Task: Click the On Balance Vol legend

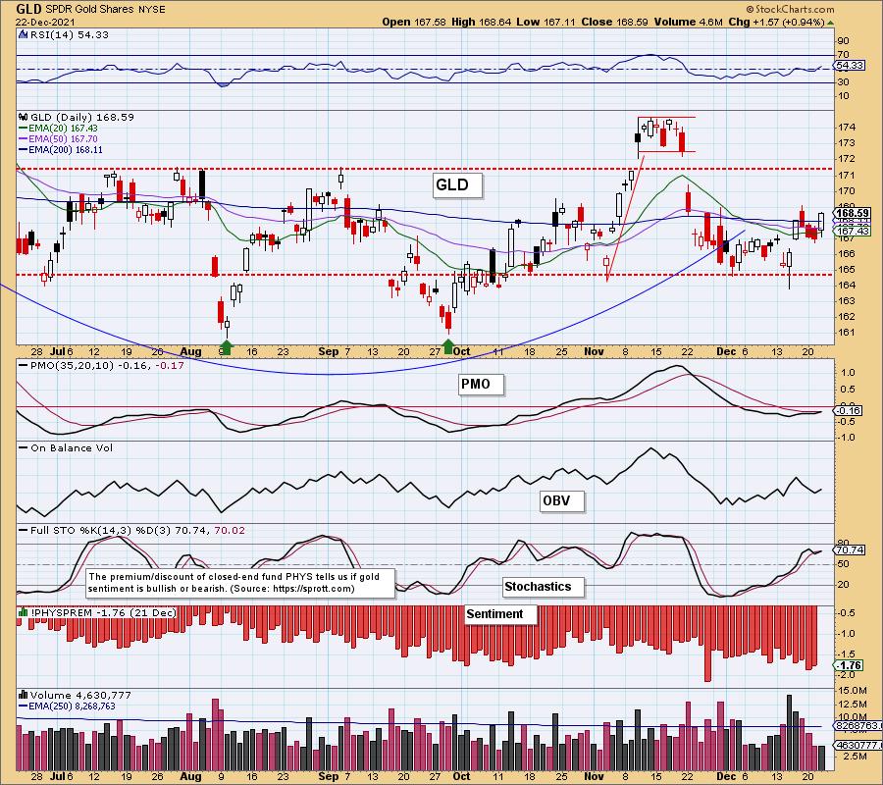Action: point(66,448)
